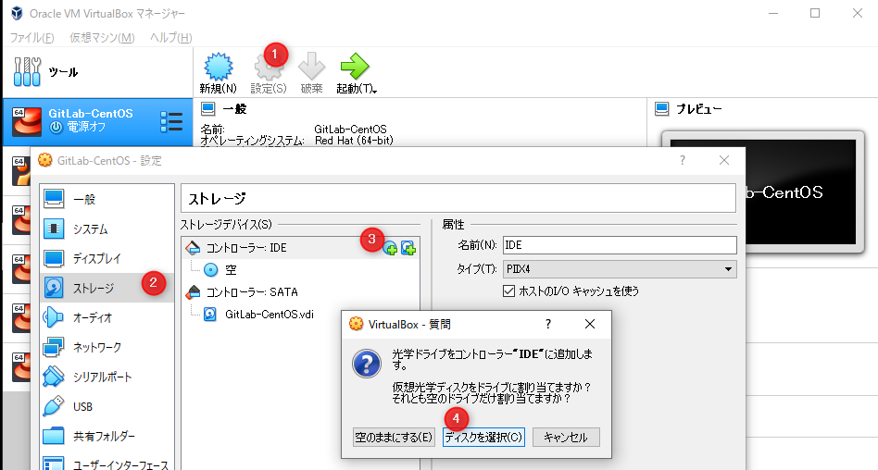Go to ストレージ settings category
Image resolution: width=878 pixels, height=470 pixels.
(107, 288)
